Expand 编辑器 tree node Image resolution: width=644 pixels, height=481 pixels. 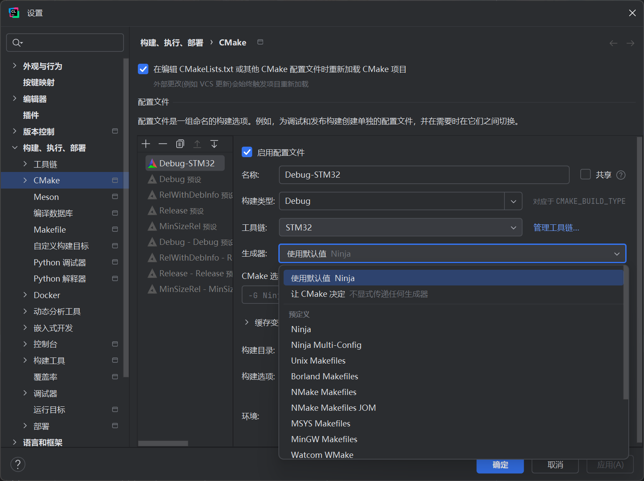(x=14, y=99)
